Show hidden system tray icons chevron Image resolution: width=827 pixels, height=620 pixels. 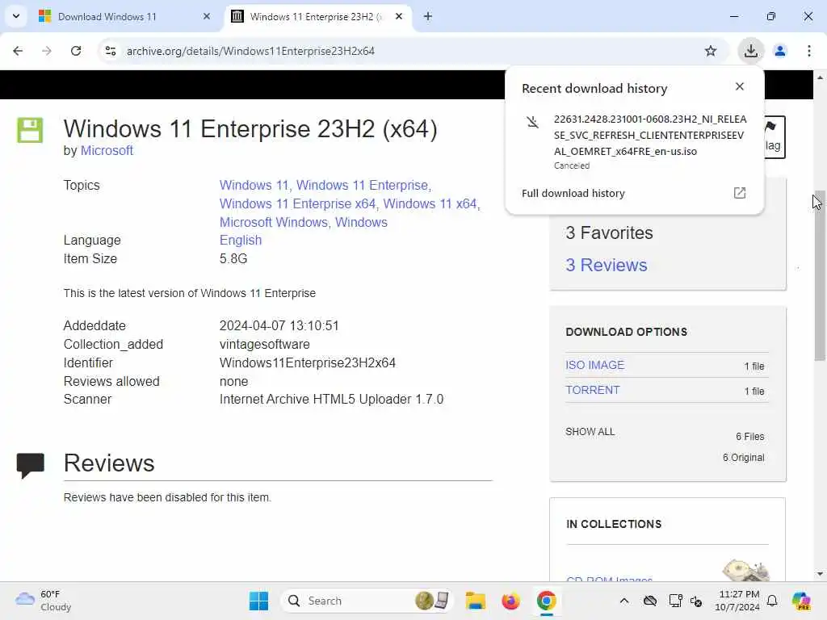(624, 601)
